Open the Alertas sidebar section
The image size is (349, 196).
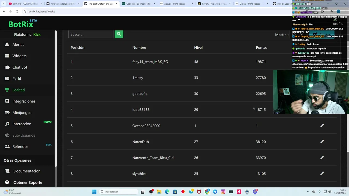tap(18, 44)
